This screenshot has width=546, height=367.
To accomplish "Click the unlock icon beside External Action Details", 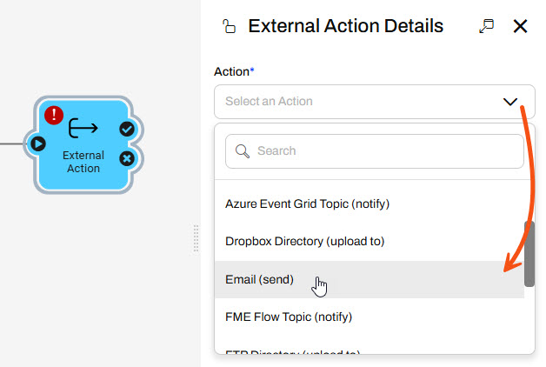I will pos(230,26).
